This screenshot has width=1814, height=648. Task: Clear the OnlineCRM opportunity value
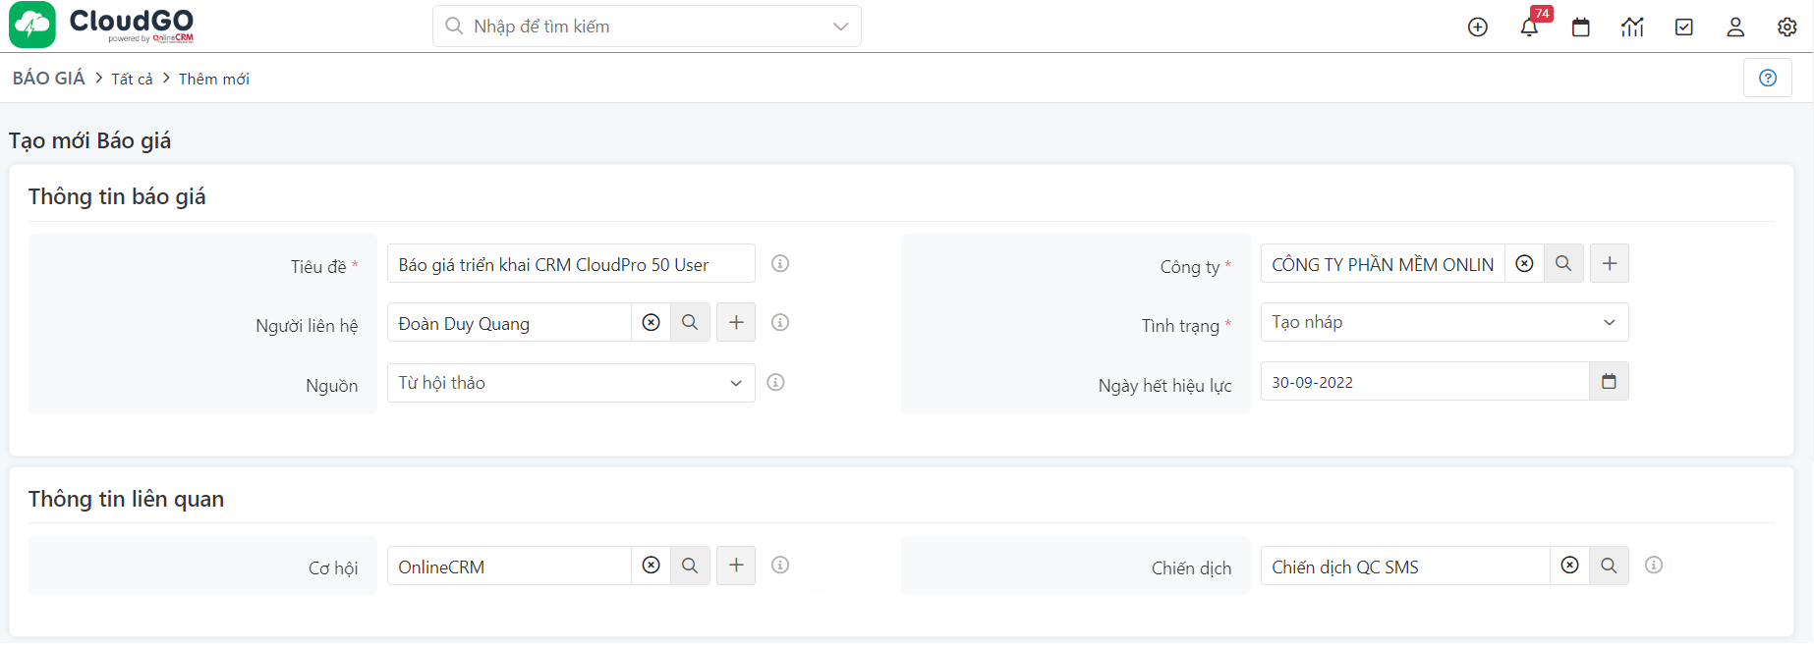click(x=651, y=566)
